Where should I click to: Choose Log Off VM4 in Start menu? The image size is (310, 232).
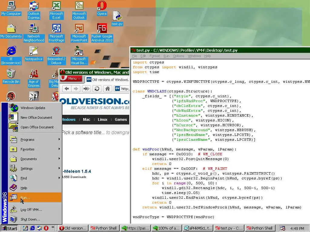pyautogui.click(x=35, y=210)
